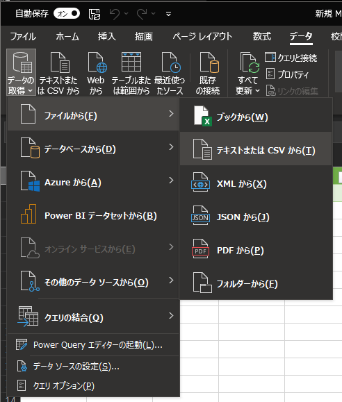Click 最近使ったソース ribbon button

click(x=170, y=73)
